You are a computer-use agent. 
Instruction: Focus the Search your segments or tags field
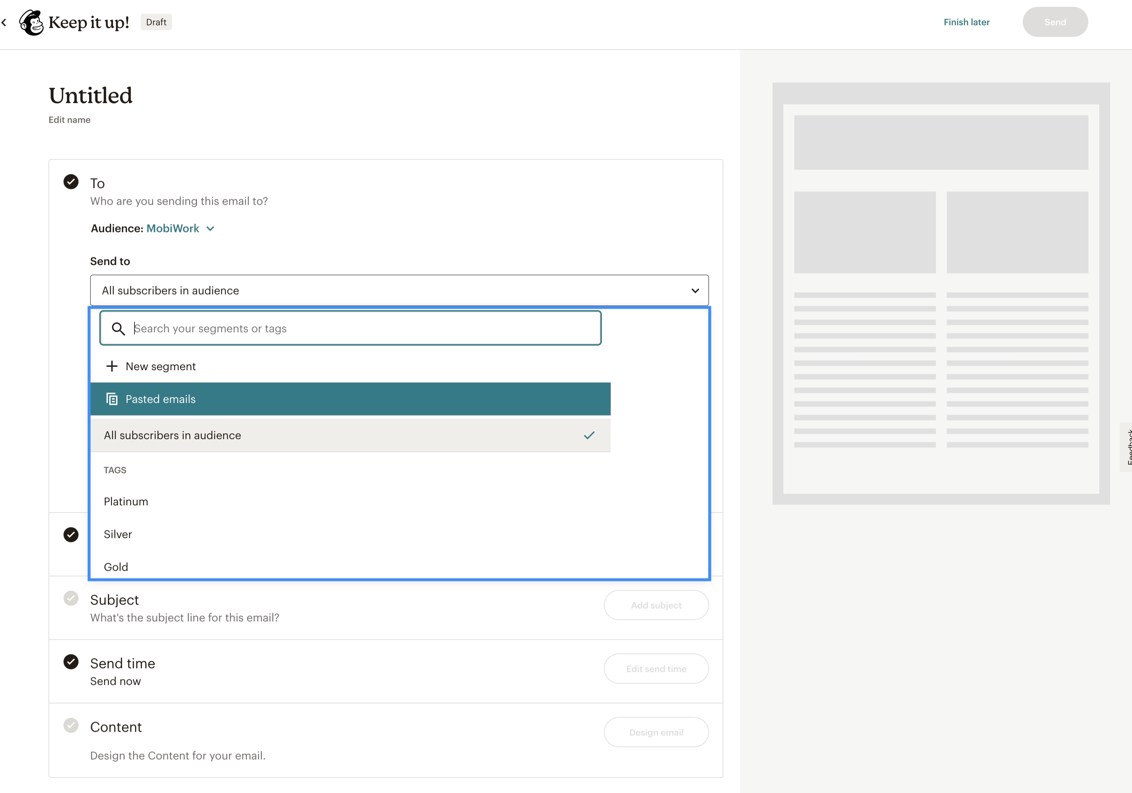(x=365, y=329)
